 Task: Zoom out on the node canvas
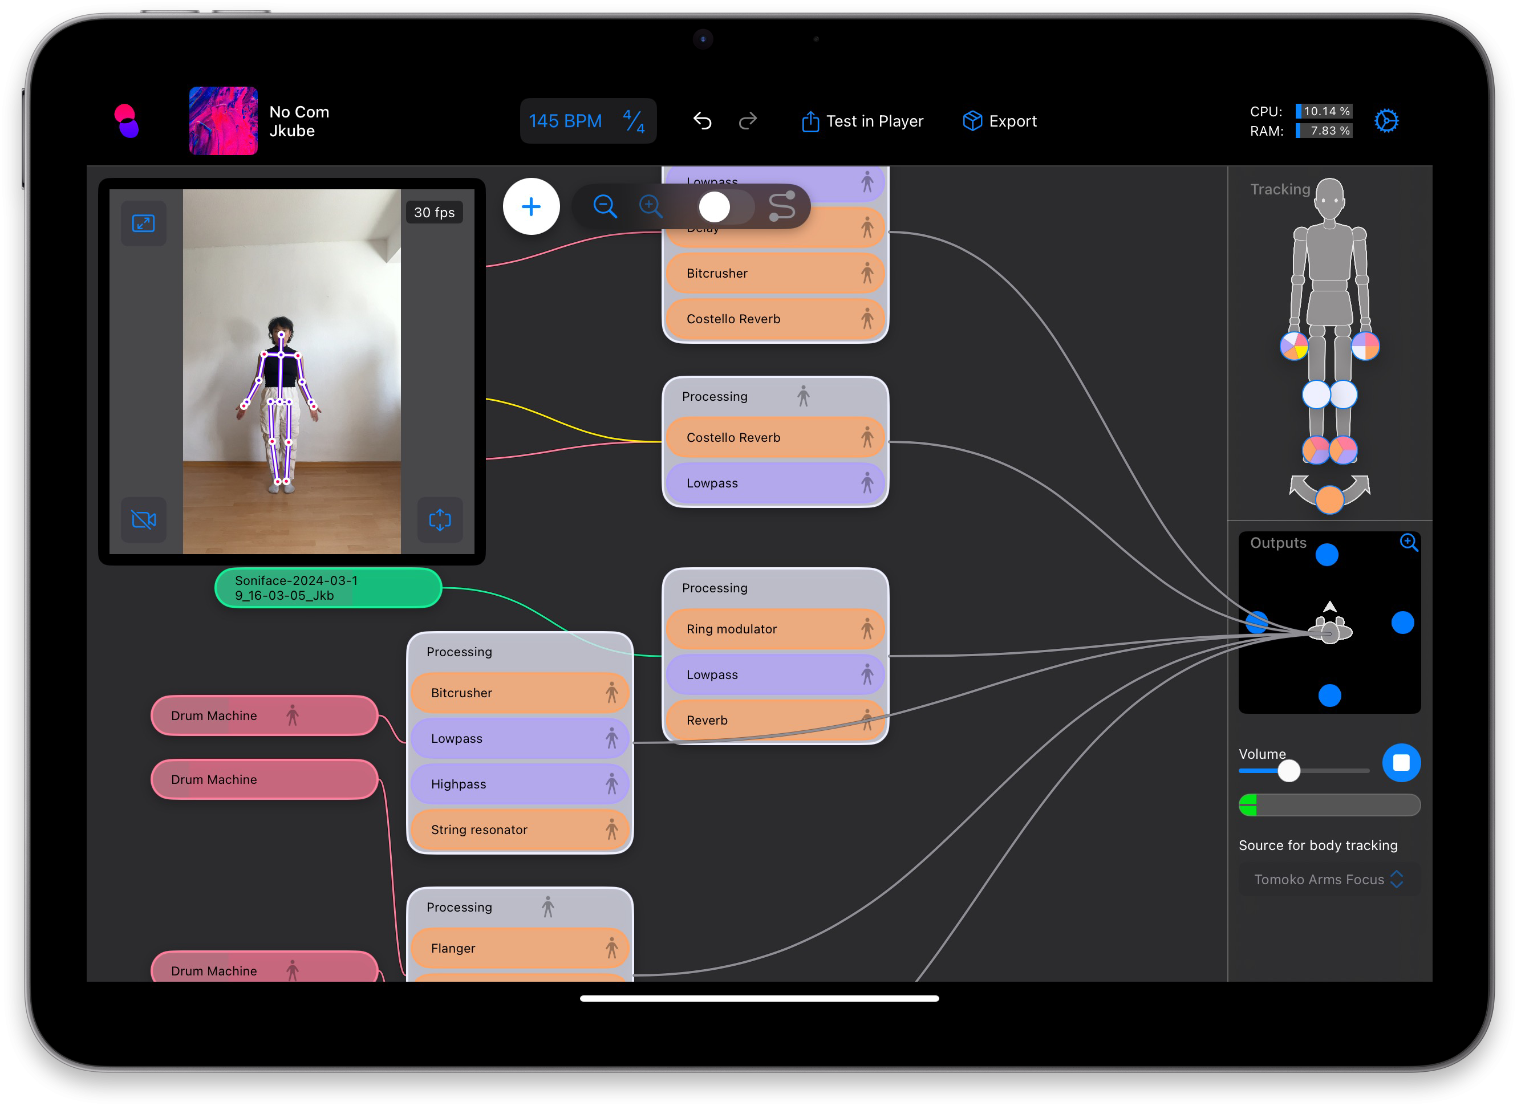pos(605,207)
